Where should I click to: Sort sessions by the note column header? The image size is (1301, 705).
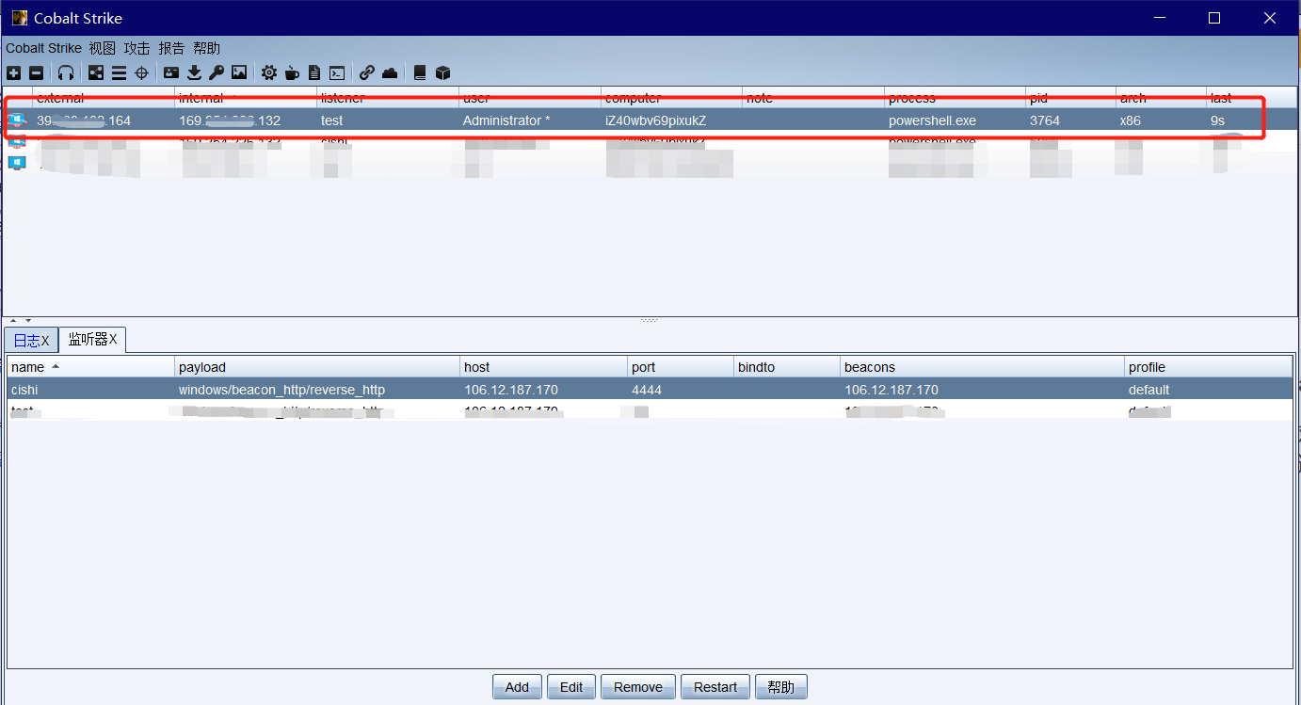[x=812, y=98]
